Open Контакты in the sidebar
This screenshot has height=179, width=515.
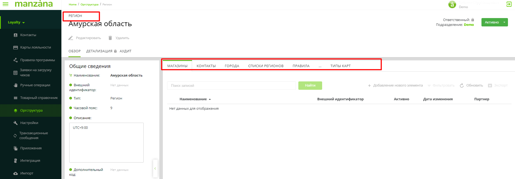(28, 35)
